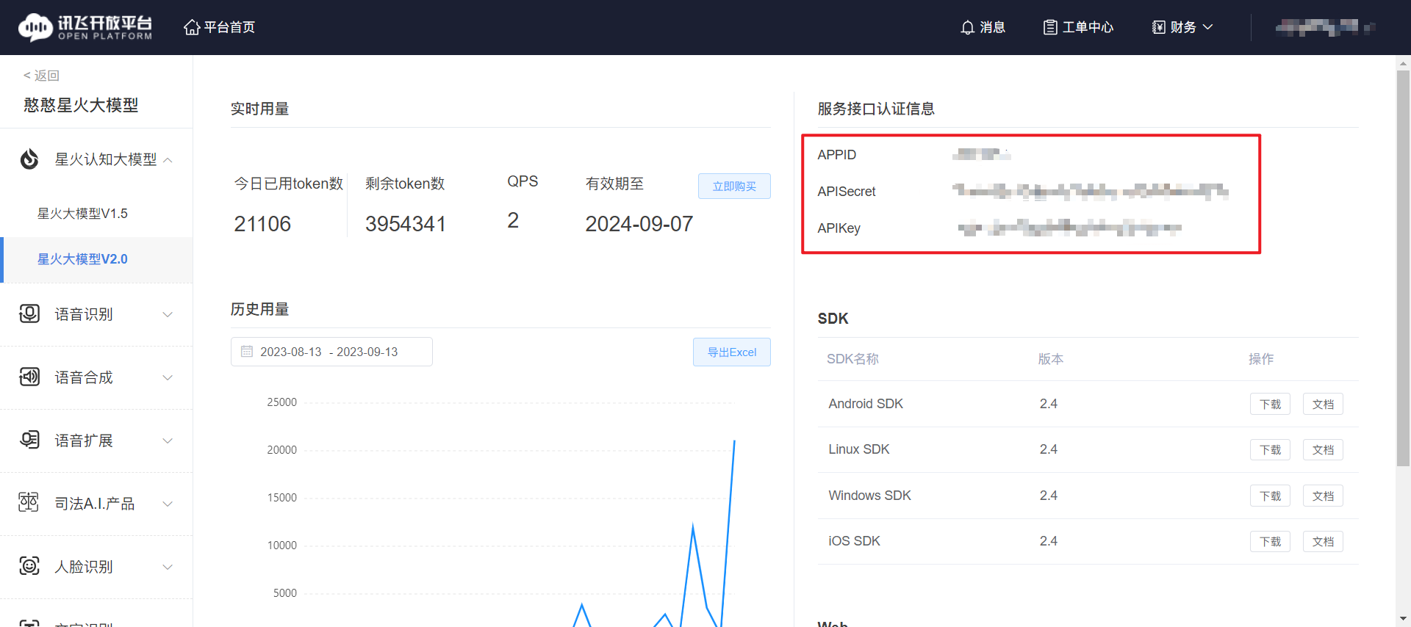Click the 人脸识别 face icon
The height and width of the screenshot is (627, 1411).
(29, 566)
